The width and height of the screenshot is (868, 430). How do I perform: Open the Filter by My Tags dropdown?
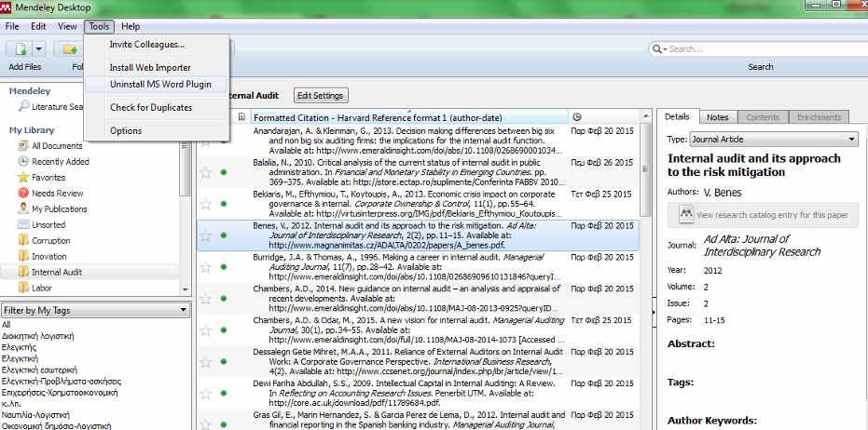pos(95,310)
